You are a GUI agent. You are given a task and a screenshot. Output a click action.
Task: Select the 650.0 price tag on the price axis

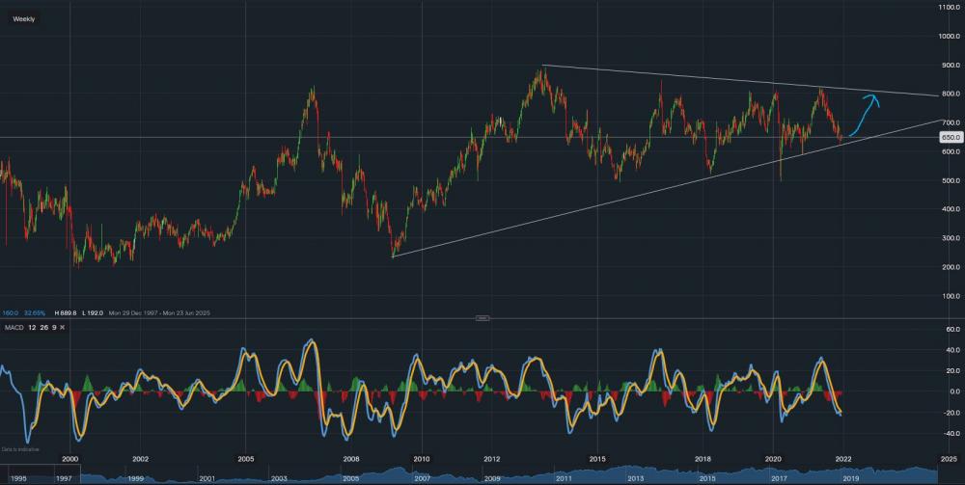(x=950, y=137)
